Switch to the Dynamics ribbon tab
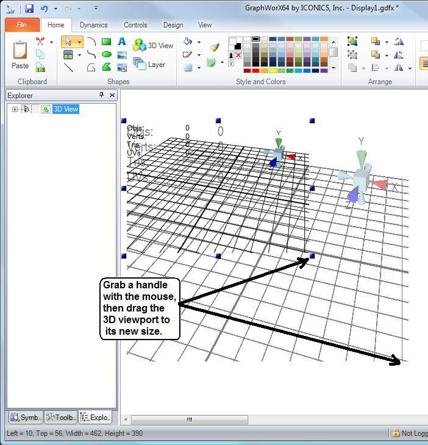This screenshot has width=428, height=445. pos(93,25)
